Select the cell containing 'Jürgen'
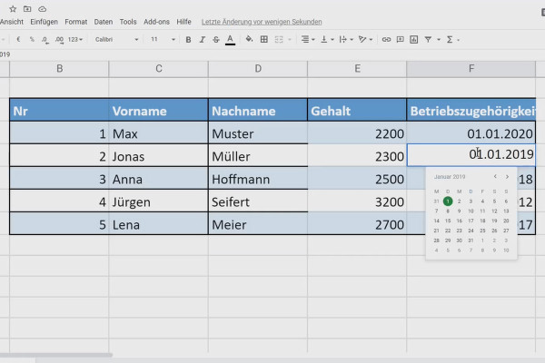 point(158,201)
